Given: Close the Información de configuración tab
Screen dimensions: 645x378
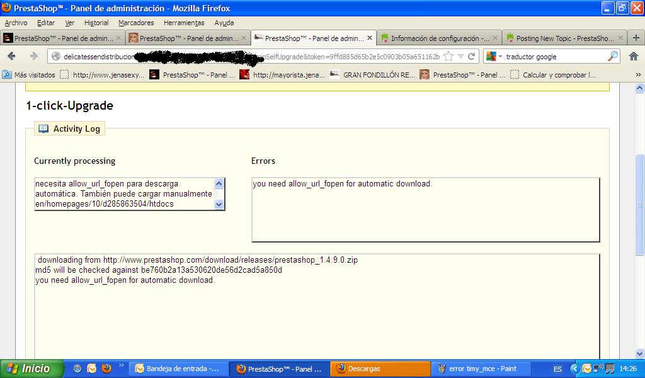Looking at the screenshot, I should tap(495, 38).
